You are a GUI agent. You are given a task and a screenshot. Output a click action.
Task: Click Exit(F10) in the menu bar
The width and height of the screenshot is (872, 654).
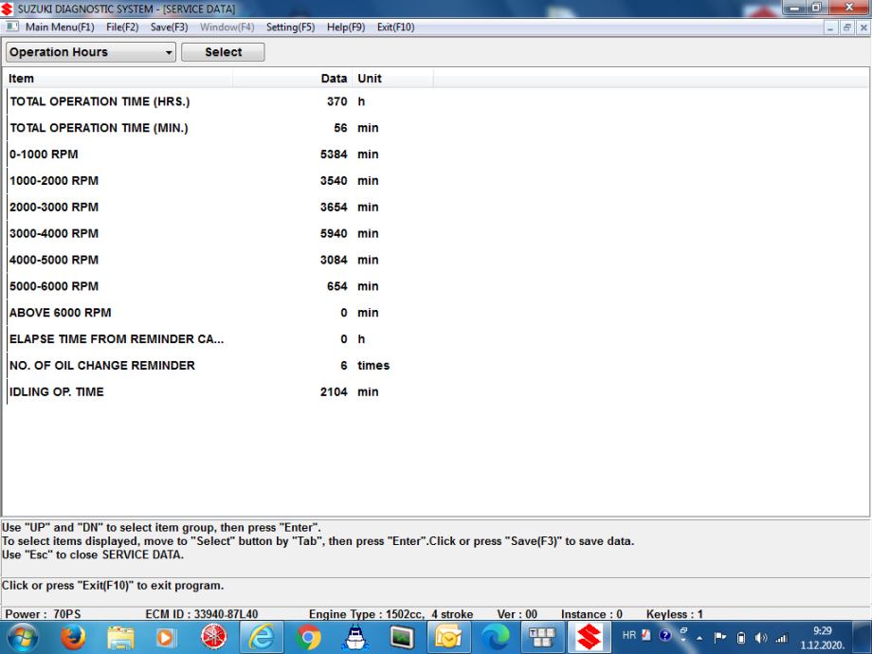tap(395, 27)
